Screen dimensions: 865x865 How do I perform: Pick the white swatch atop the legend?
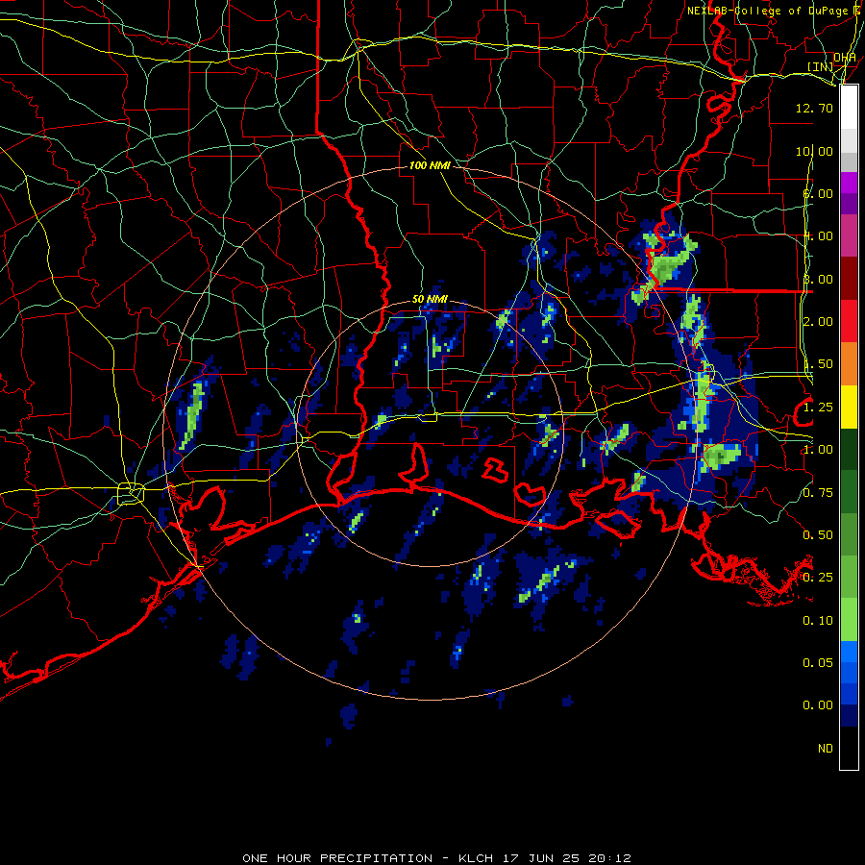849,108
